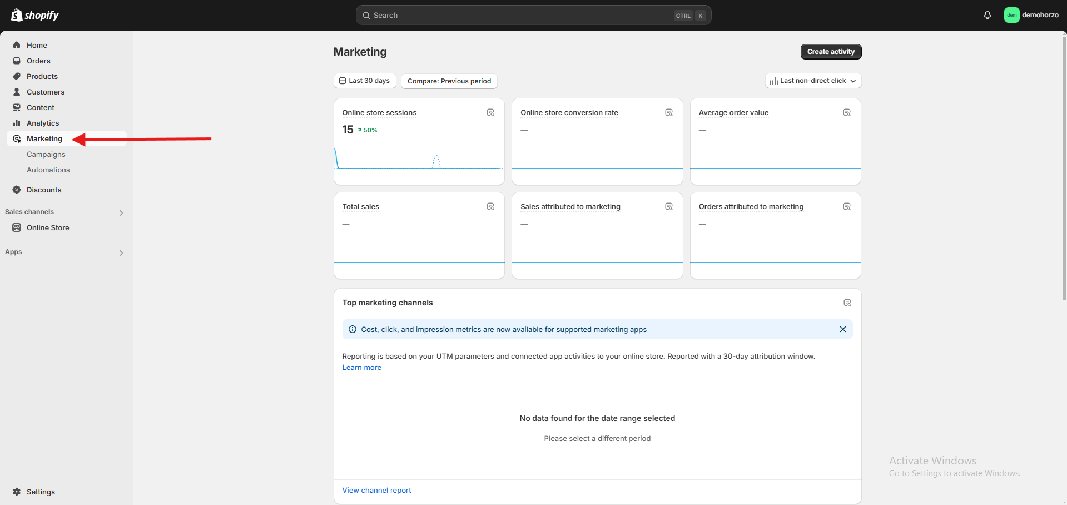Open report icon on Online store sessions card
Screen dimensions: 1067x505
pos(490,113)
